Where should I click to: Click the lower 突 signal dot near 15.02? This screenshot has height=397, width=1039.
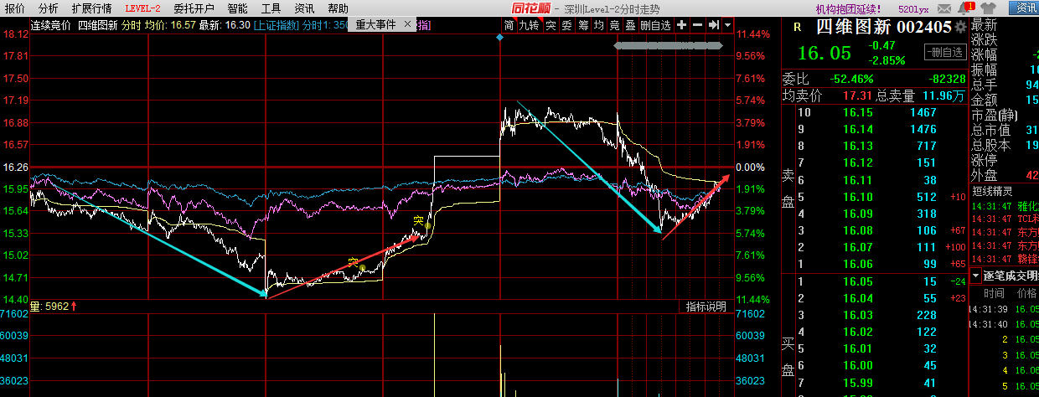pyautogui.click(x=362, y=267)
